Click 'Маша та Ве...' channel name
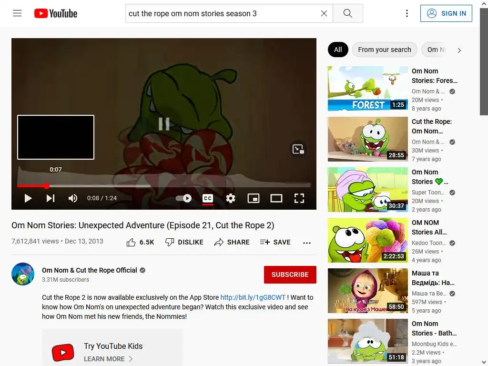Image resolution: width=488 pixels, height=366 pixels. (429, 293)
